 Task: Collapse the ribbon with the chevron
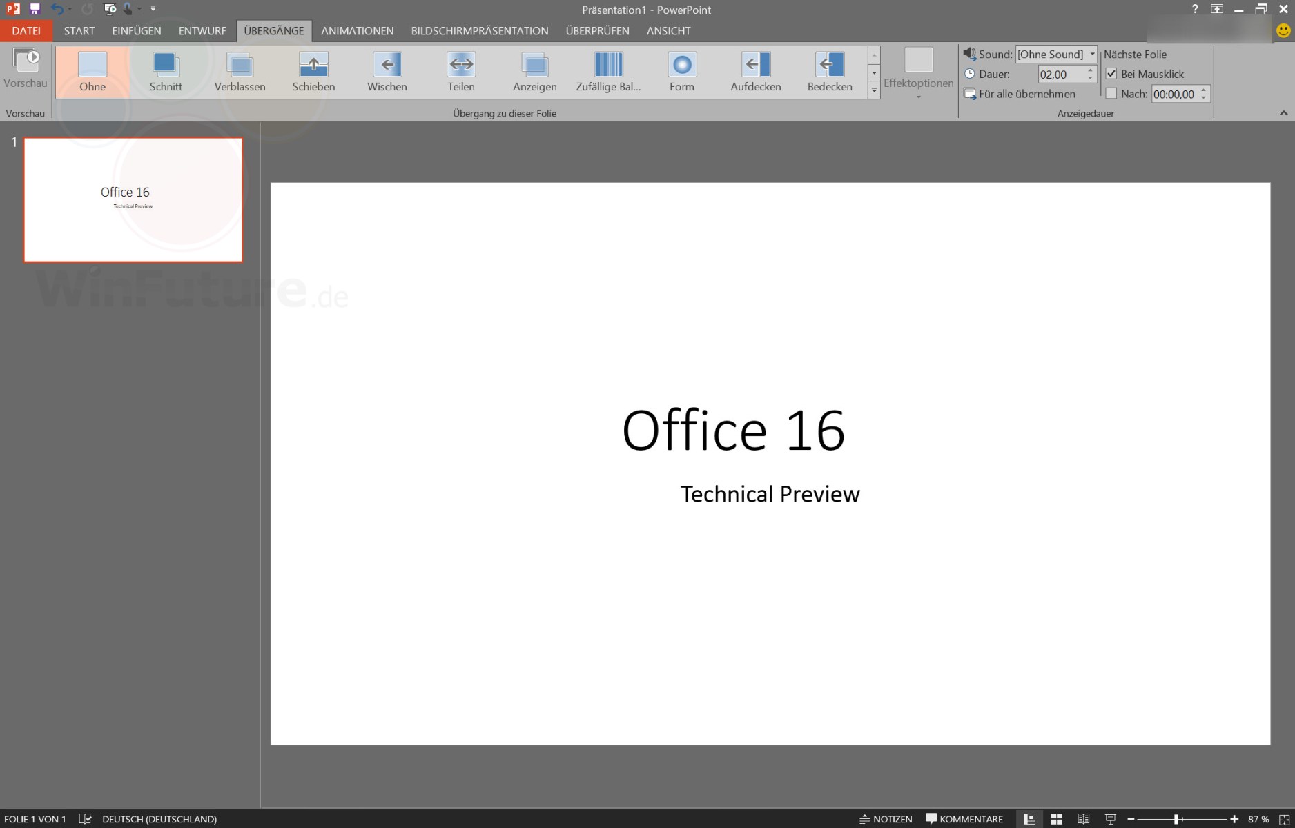point(1284,113)
